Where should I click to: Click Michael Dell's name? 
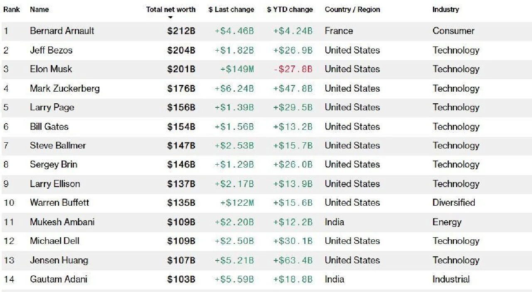(54, 241)
